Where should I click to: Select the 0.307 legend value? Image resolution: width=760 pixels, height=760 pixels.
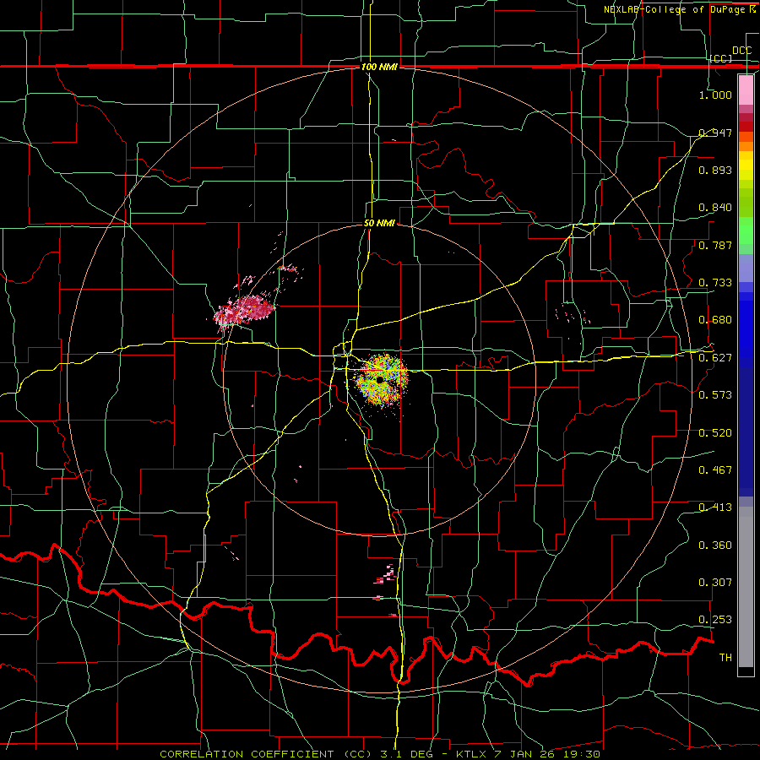[x=715, y=583]
